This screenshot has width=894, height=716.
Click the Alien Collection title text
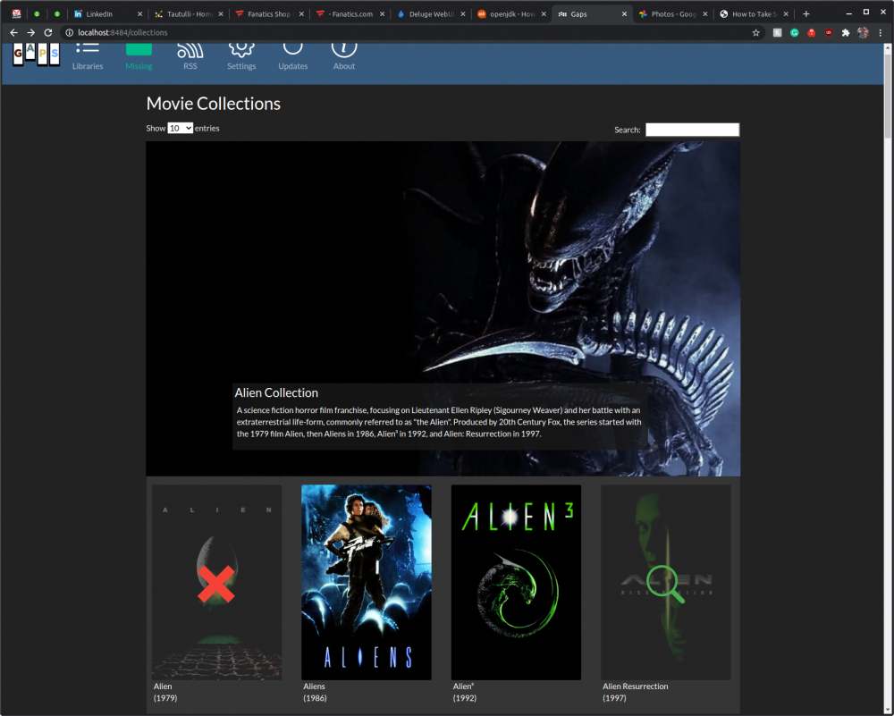(276, 392)
